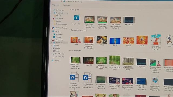Select the nmbv image file
This screenshot has height=97, width=173.
pos(76,40)
